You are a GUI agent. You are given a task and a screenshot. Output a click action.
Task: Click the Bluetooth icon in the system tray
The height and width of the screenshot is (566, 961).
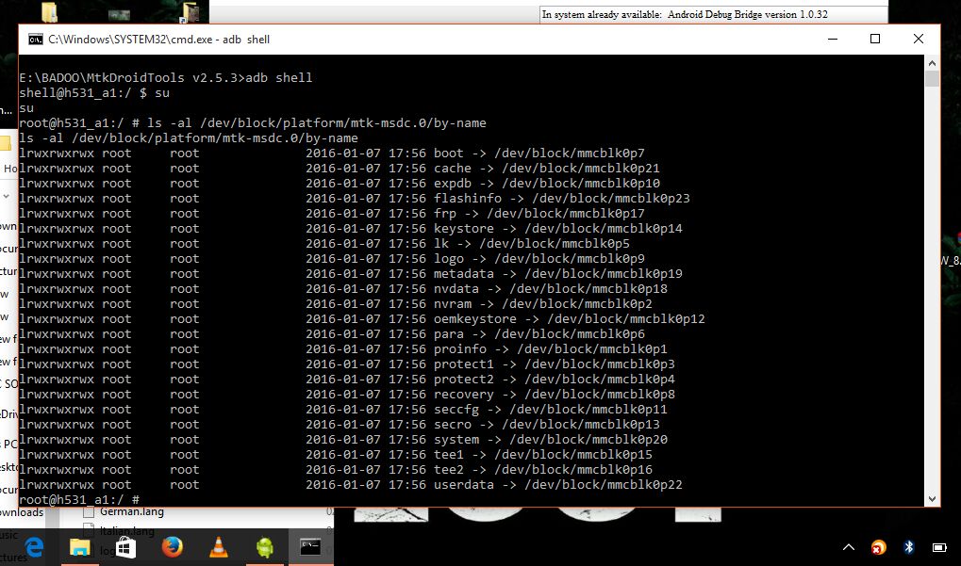click(x=909, y=547)
